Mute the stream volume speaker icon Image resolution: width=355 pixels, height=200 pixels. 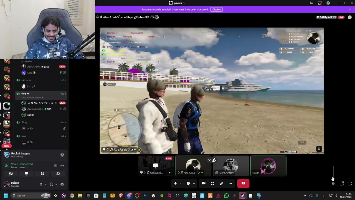coord(334,184)
